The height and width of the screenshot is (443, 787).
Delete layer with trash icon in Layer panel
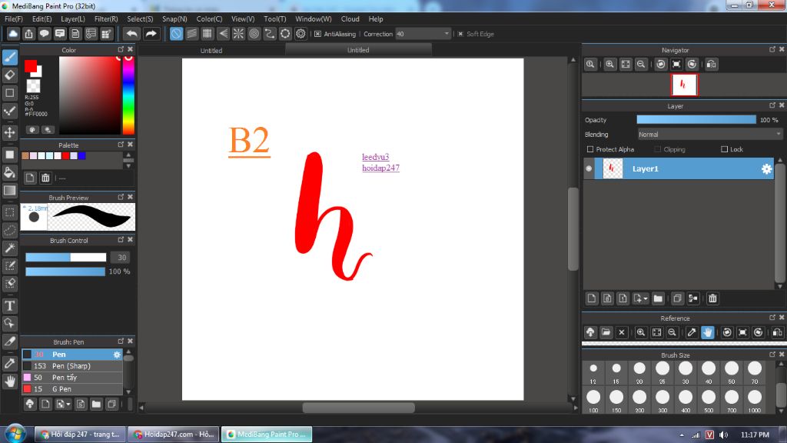point(712,298)
